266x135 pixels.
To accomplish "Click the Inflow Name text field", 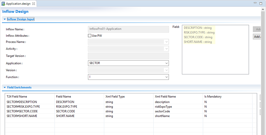I will 128,29.
